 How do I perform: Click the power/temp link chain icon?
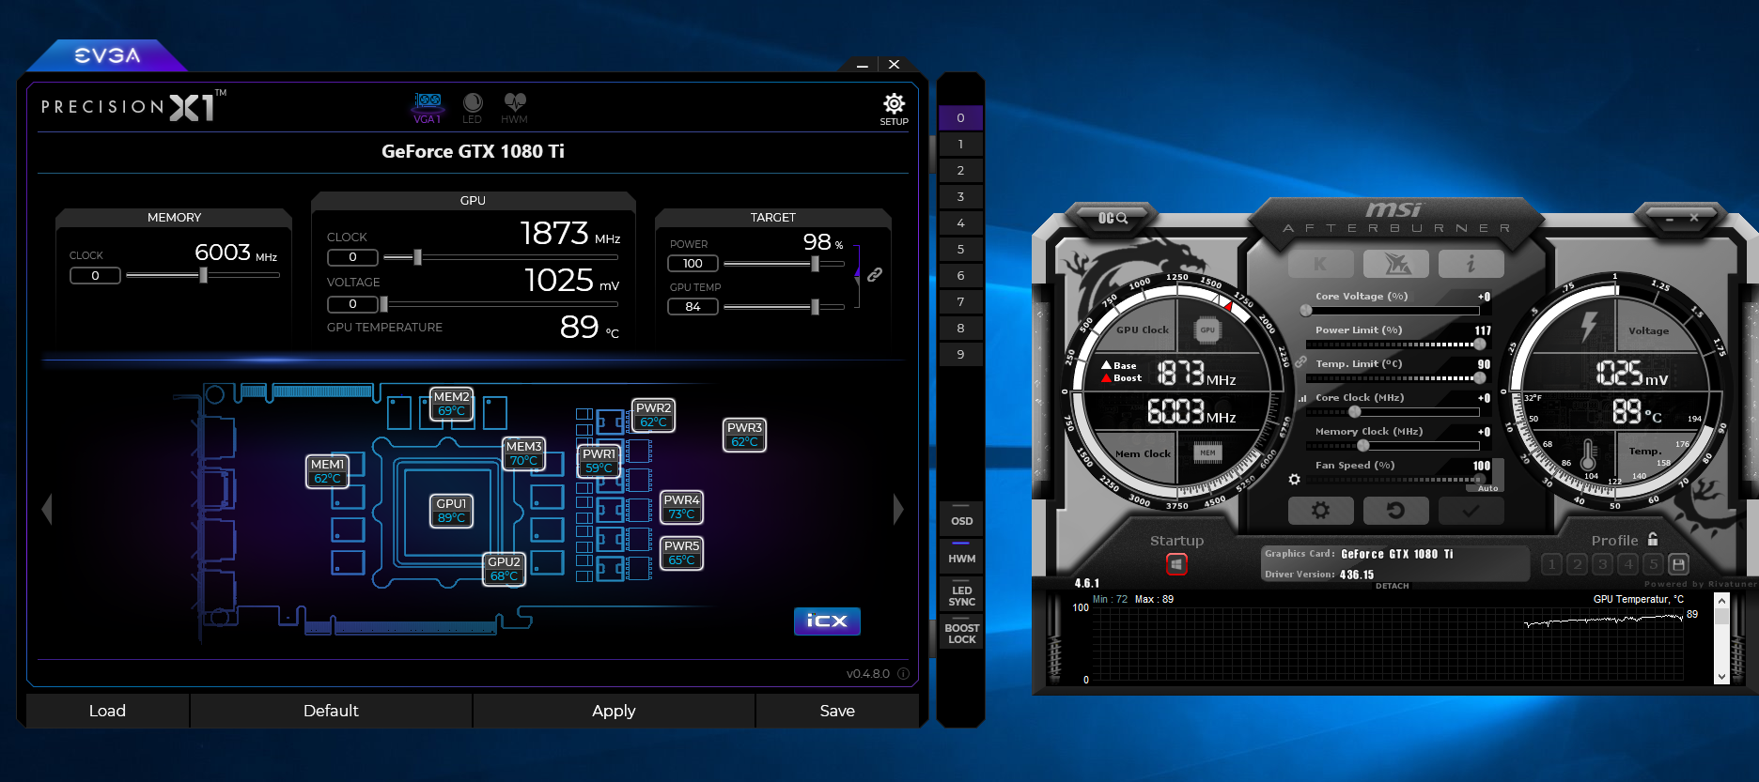coord(875,275)
